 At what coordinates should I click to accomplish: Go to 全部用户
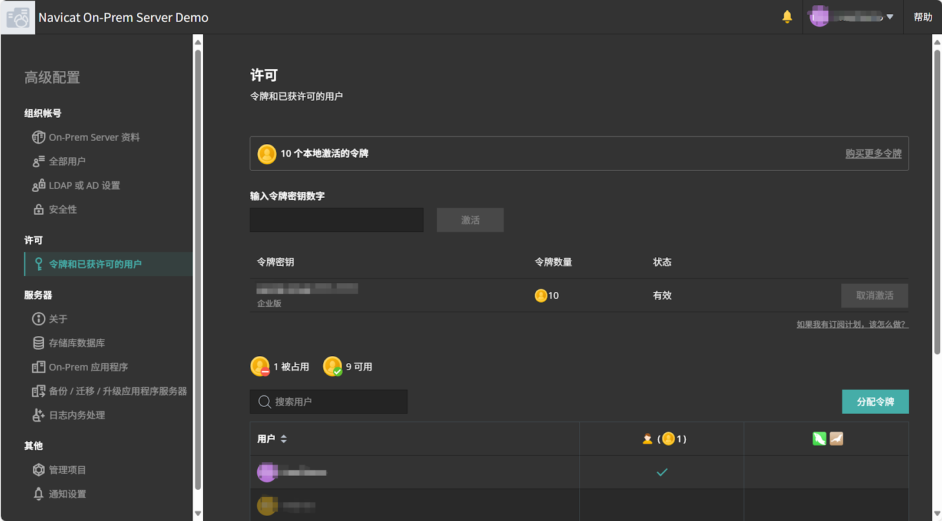click(67, 161)
